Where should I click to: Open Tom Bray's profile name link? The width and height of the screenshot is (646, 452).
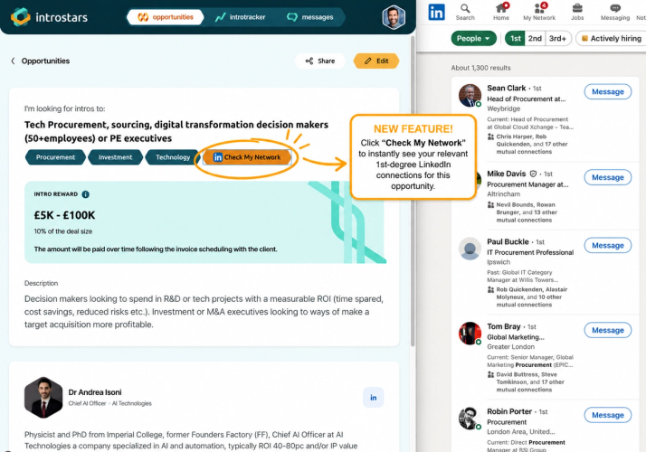click(503, 326)
